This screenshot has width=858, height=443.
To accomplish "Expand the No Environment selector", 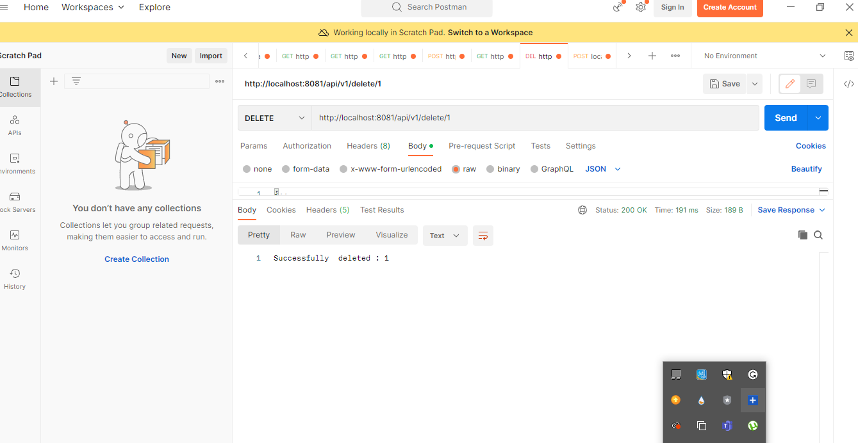I will (x=761, y=56).
